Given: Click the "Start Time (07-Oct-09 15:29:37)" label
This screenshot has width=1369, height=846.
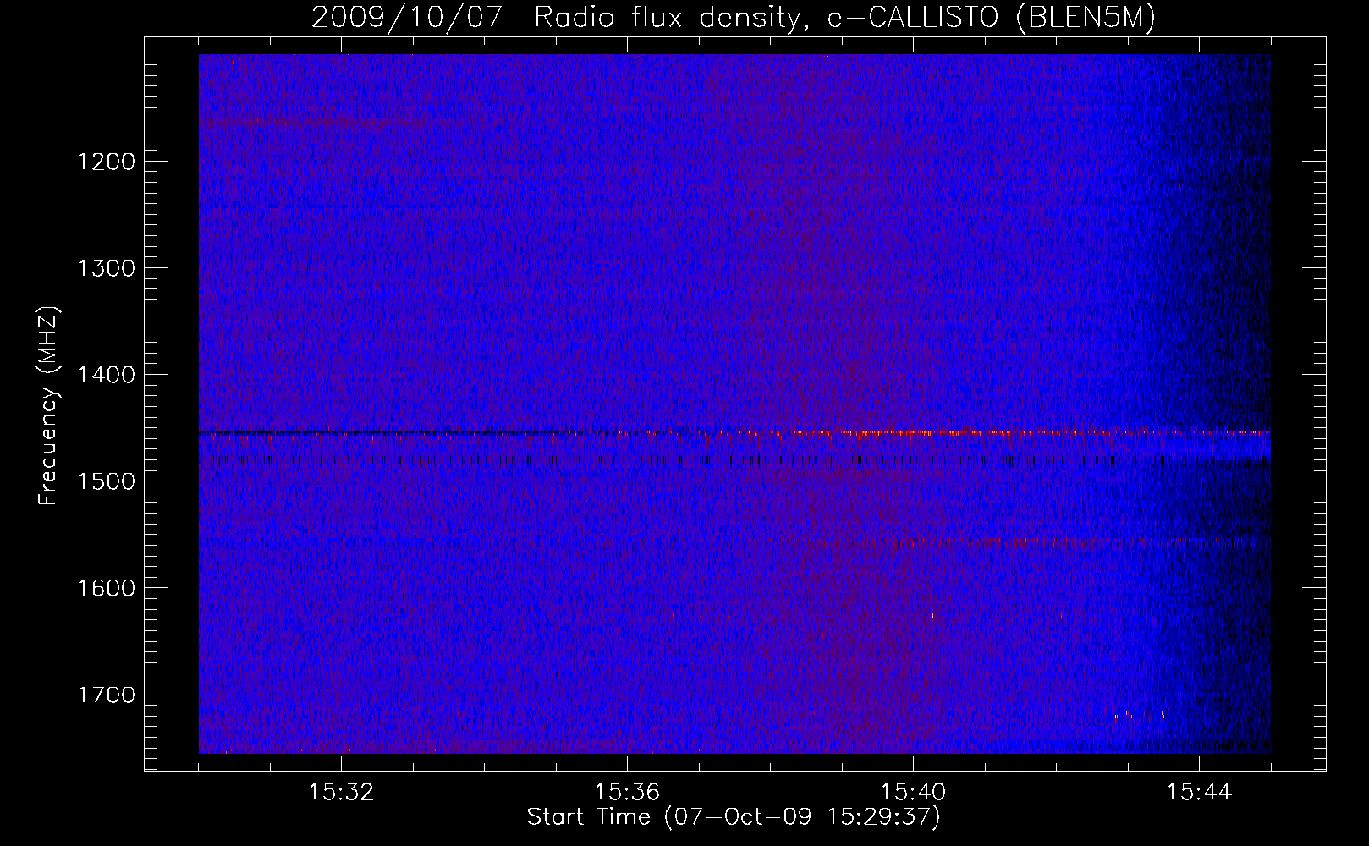Looking at the screenshot, I should (x=734, y=817).
